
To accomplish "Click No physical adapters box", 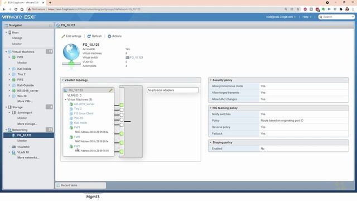I will point(172,90).
